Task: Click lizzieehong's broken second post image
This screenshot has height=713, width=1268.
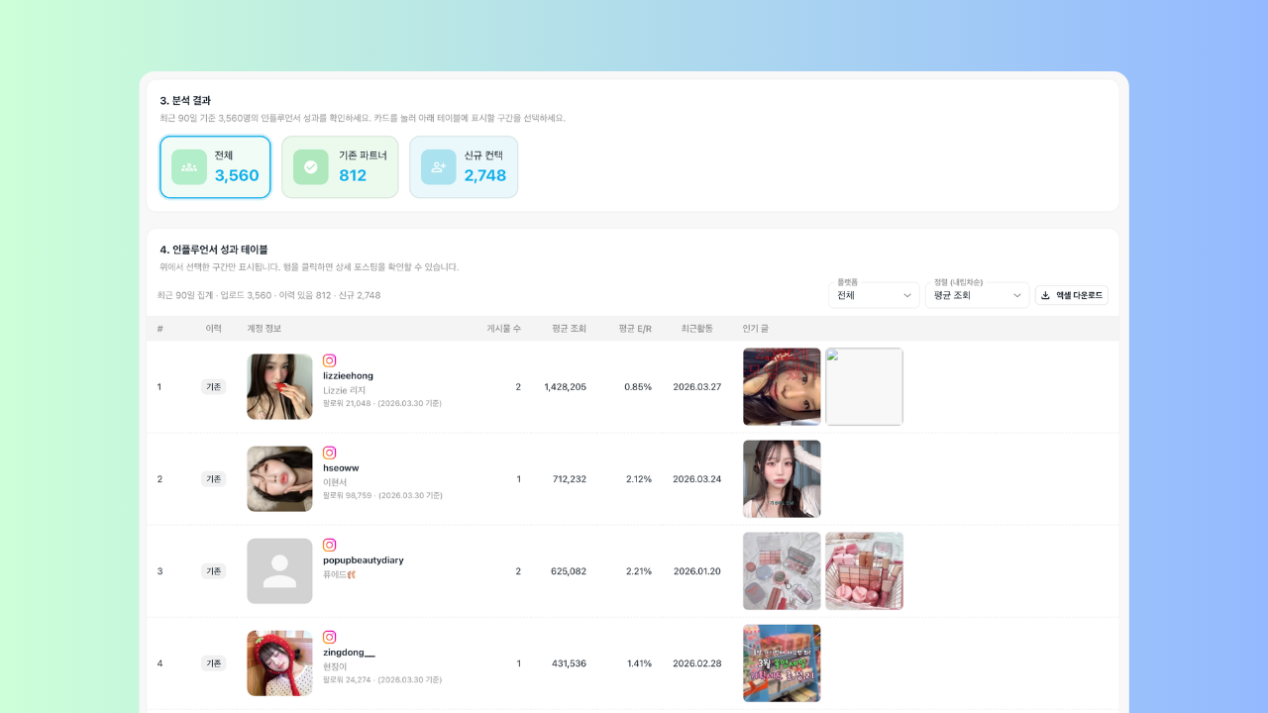Action: click(864, 386)
